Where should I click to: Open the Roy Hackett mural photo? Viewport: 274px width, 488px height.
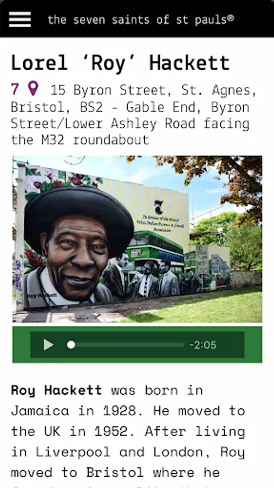pos(138,239)
